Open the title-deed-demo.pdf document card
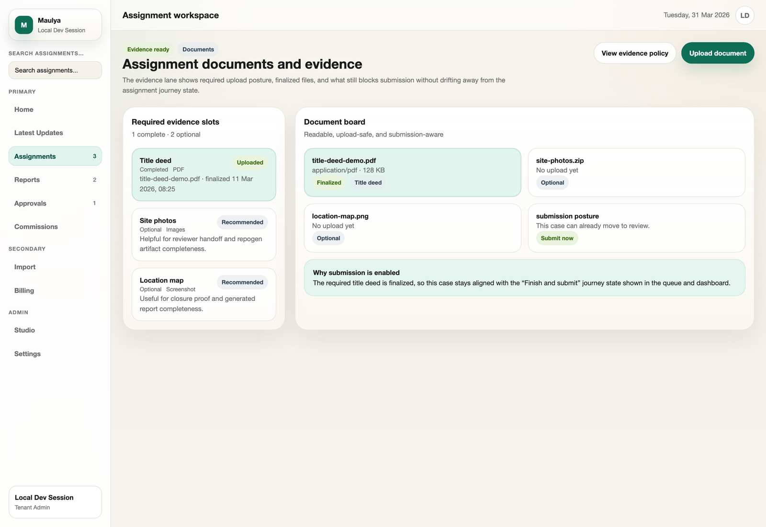Viewport: 766px width, 527px height. click(412, 172)
